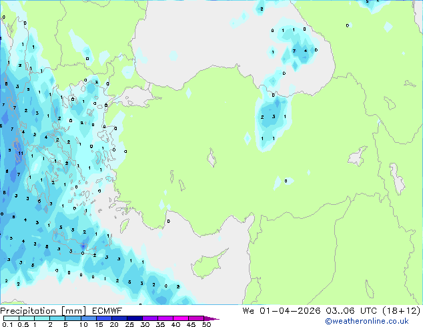
Task: Click the '11' precipitation value on map
Action: pyautogui.click(x=21, y=153)
